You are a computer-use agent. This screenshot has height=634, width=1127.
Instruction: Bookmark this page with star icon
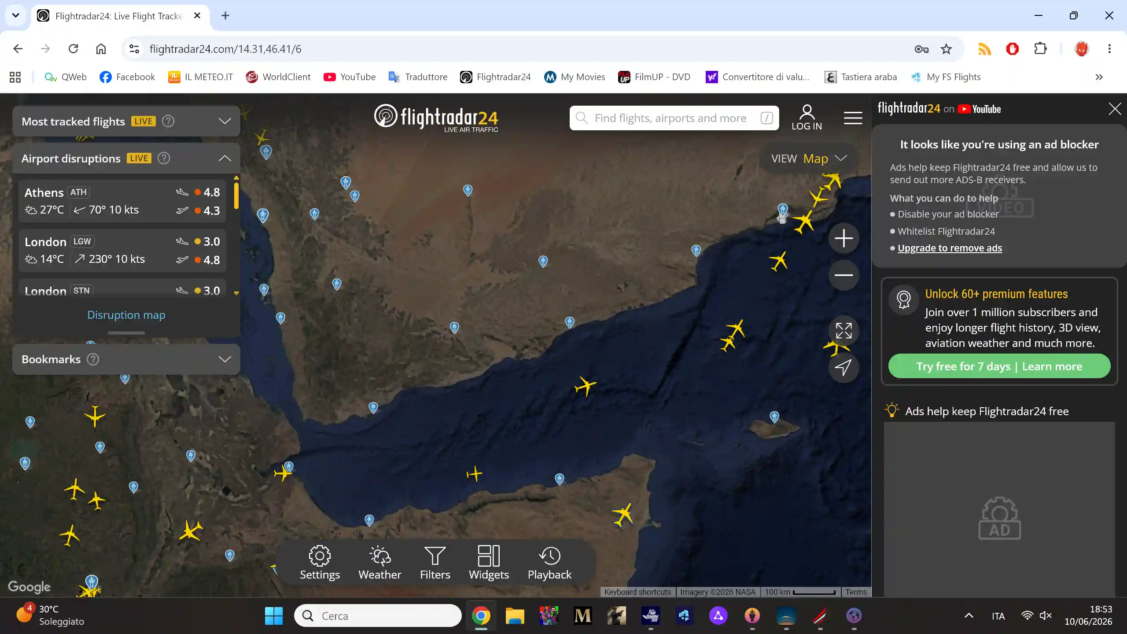click(x=946, y=49)
